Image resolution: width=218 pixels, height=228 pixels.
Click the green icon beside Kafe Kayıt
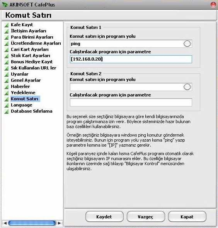[7, 25]
